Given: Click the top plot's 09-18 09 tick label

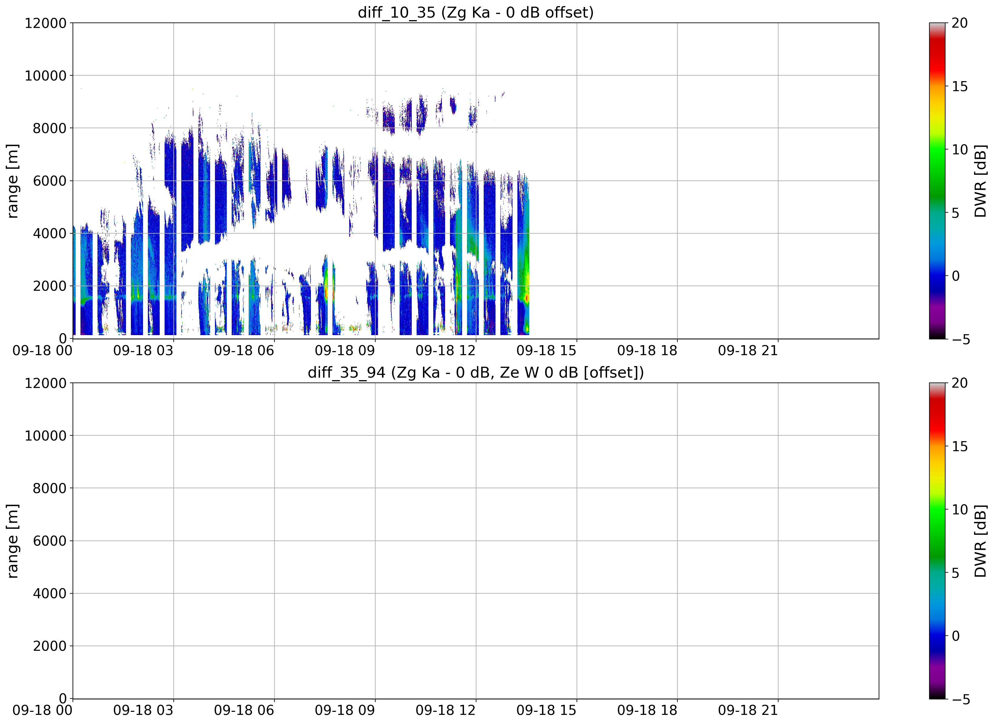Looking at the screenshot, I should [x=345, y=350].
